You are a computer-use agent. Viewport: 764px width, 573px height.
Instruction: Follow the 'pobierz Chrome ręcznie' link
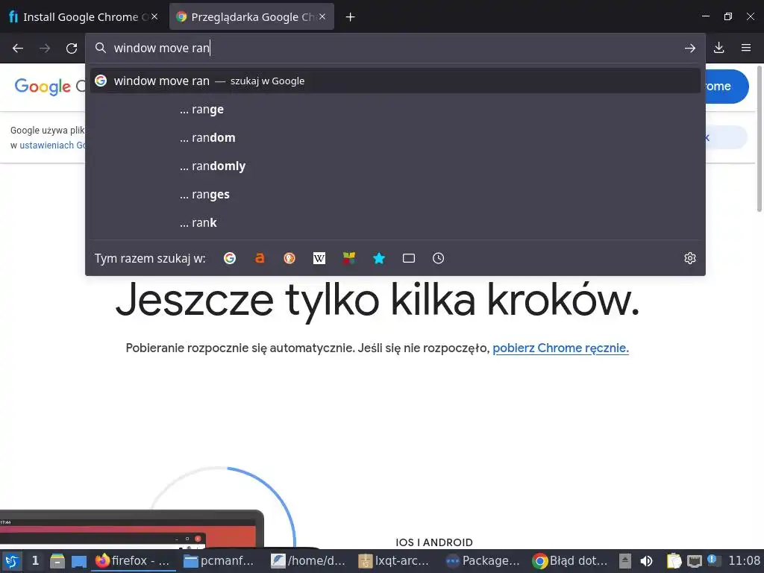560,348
